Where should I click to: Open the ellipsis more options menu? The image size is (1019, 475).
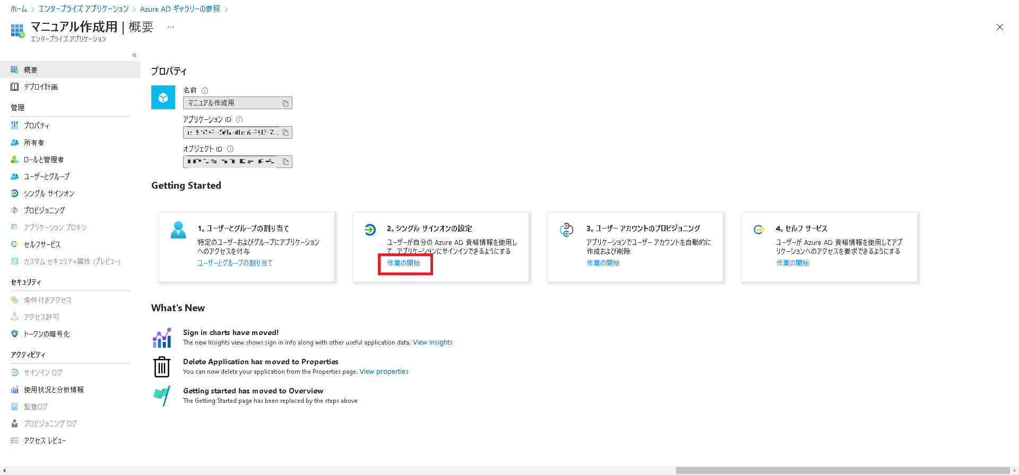(x=171, y=27)
